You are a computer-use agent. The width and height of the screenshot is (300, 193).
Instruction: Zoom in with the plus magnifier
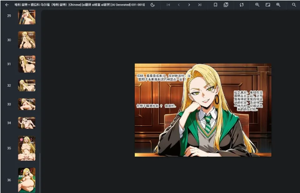point(278,5)
